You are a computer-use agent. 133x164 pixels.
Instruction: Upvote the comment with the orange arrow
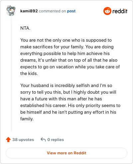8,140
